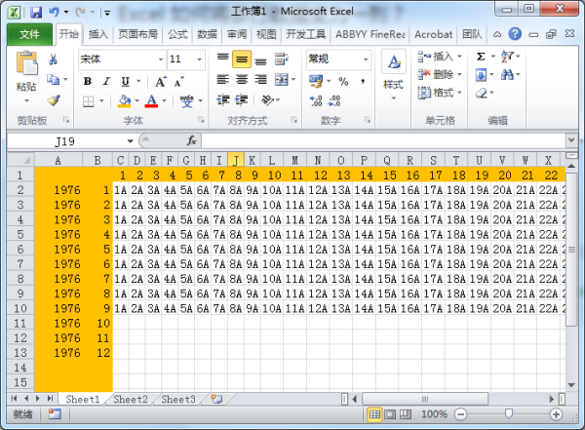Switch to Sheet2 worksheet tab
The image size is (585, 430).
pyautogui.click(x=131, y=400)
